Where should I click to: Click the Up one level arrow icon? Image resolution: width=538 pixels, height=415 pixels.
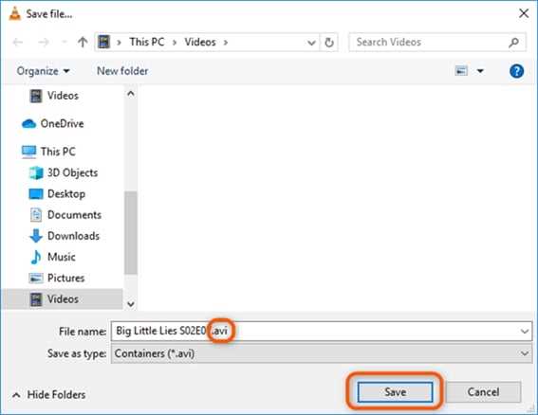coord(83,42)
